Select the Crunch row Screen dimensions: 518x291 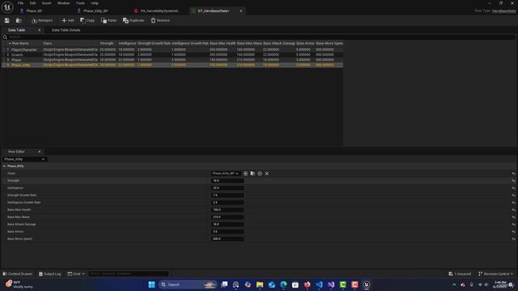172,55
